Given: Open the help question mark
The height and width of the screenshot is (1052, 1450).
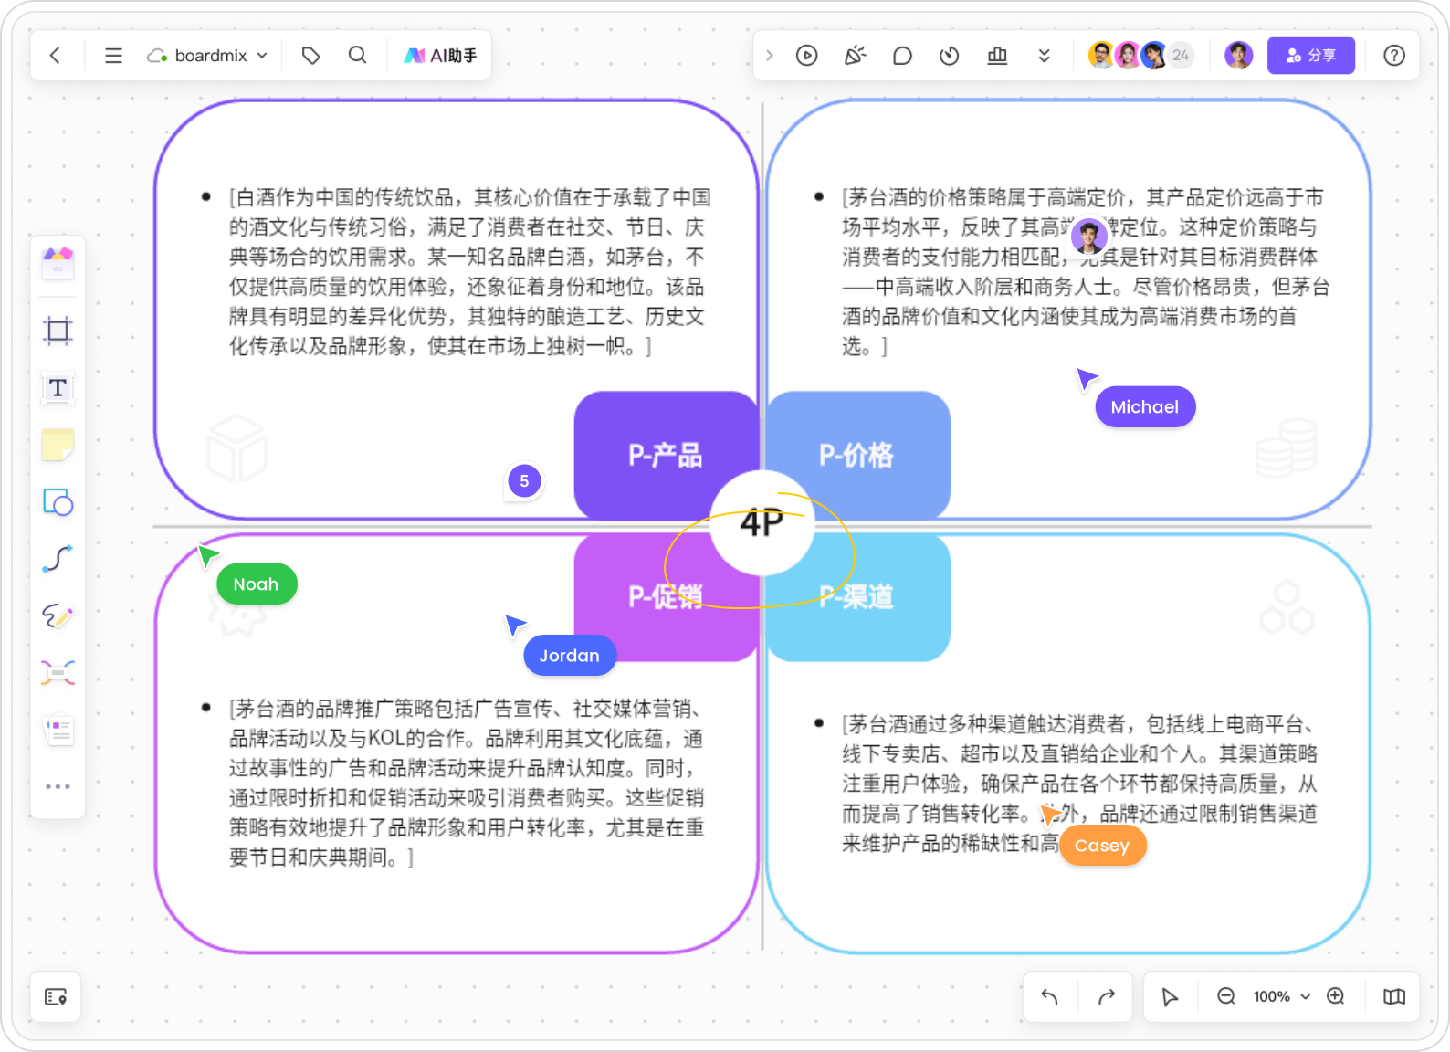Looking at the screenshot, I should [1394, 56].
